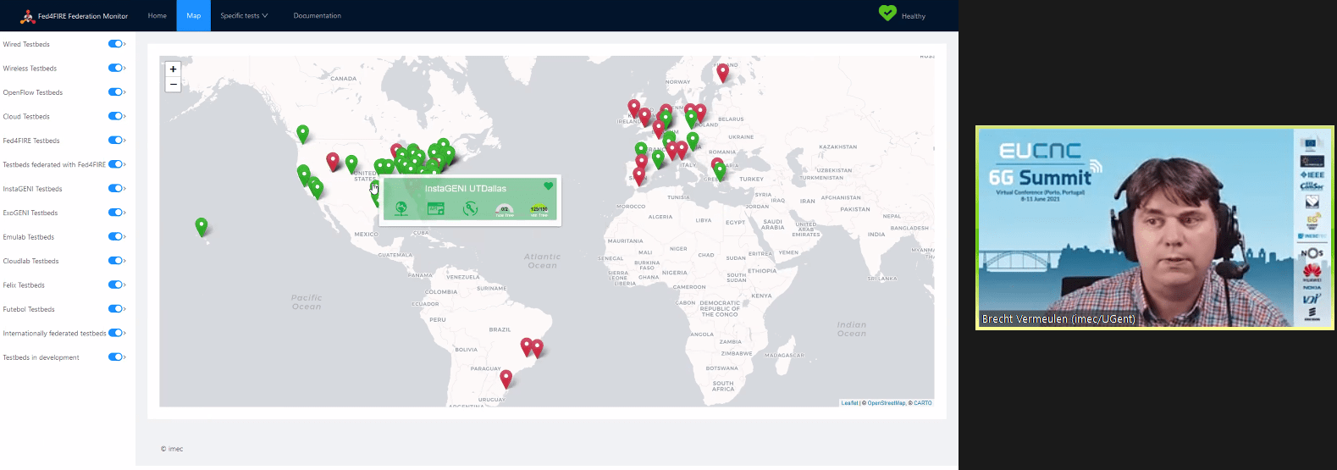Toggle the Wireless Testbeds switch
The image size is (1337, 470).
[x=115, y=68]
